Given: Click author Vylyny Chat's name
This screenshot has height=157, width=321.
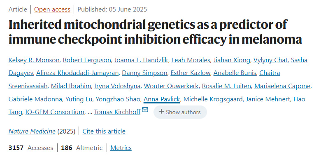Looking at the screenshot, I should [x=270, y=60].
